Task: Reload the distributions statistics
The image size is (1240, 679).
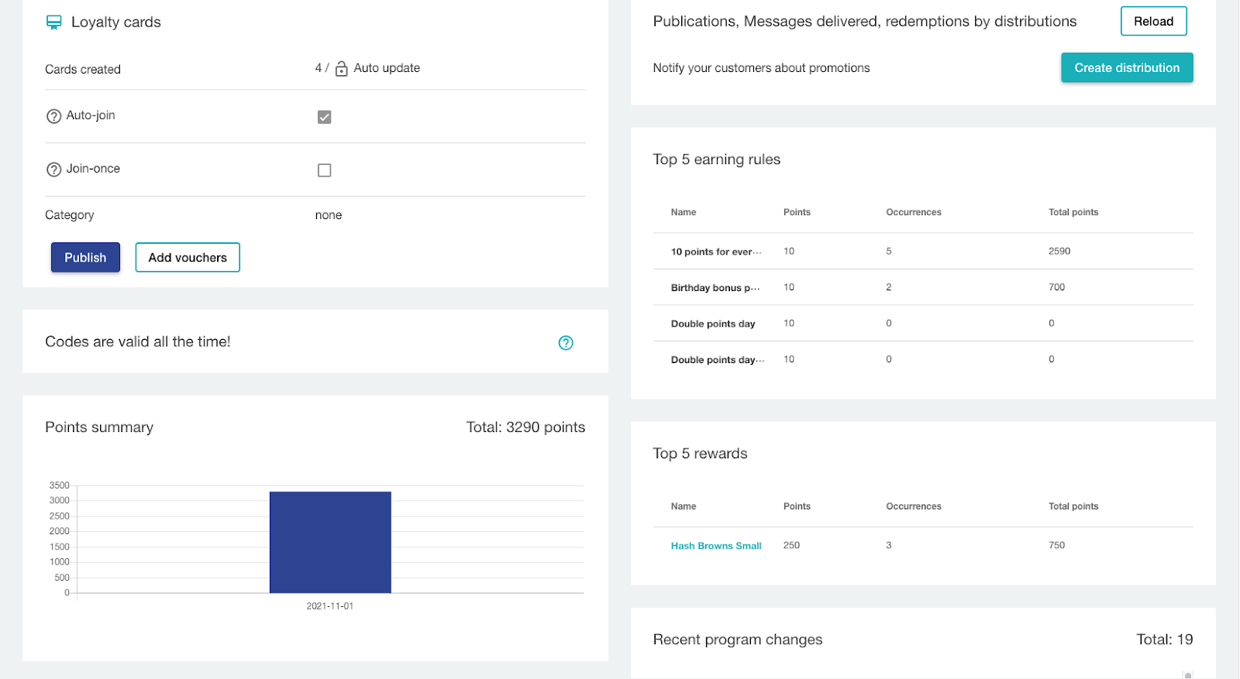Action: tap(1153, 22)
